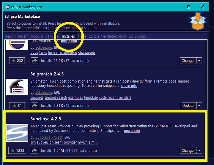This screenshot has height=165, width=214.
Task: Click the Subclipse 4.2.3 title
Action: point(46,119)
